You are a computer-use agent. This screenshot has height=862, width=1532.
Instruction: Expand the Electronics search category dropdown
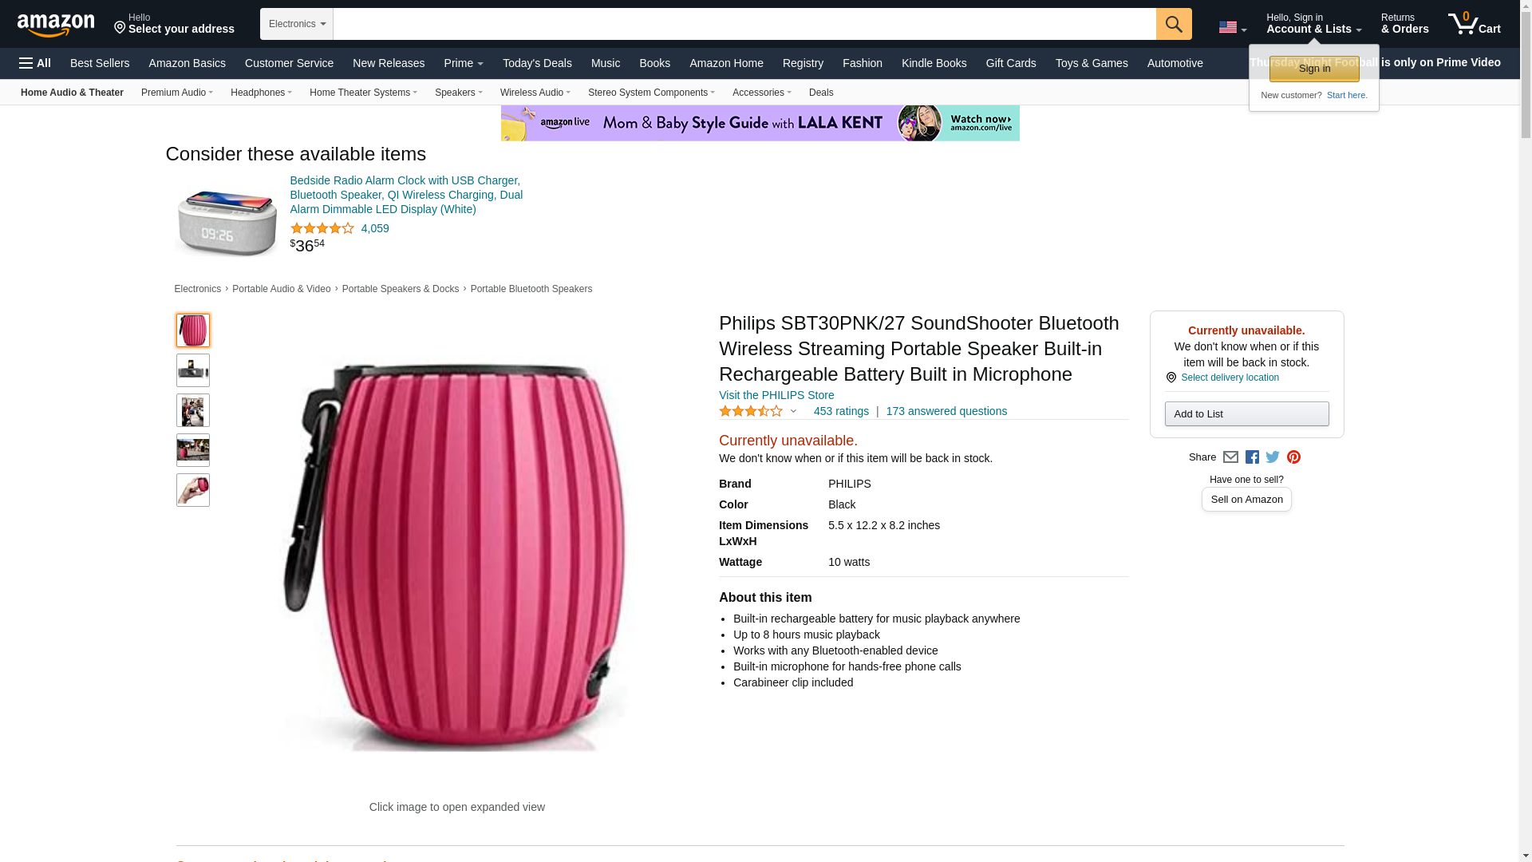coord(297,24)
